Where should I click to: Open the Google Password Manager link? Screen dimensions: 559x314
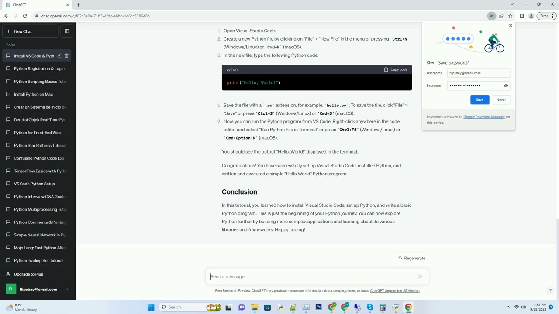(484, 117)
